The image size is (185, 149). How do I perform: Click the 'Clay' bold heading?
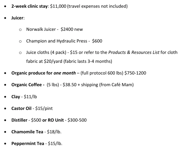tap(16, 97)
